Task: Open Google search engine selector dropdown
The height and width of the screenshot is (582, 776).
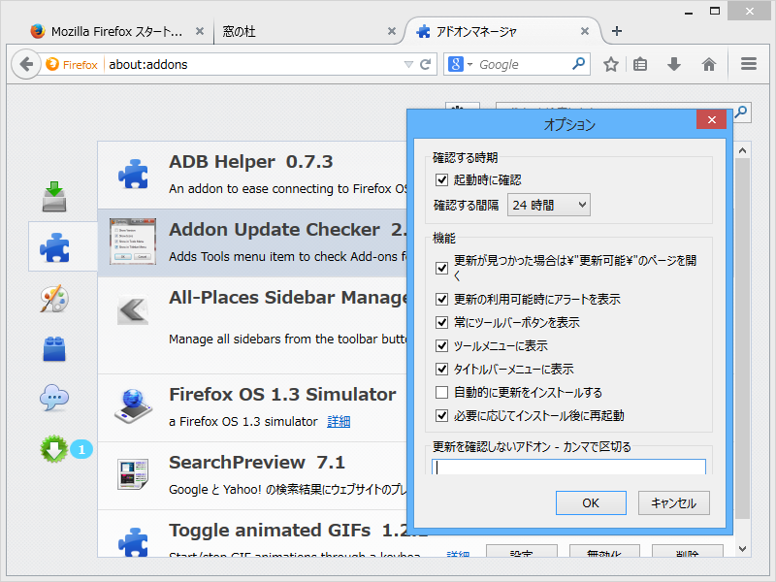Action: [460, 64]
